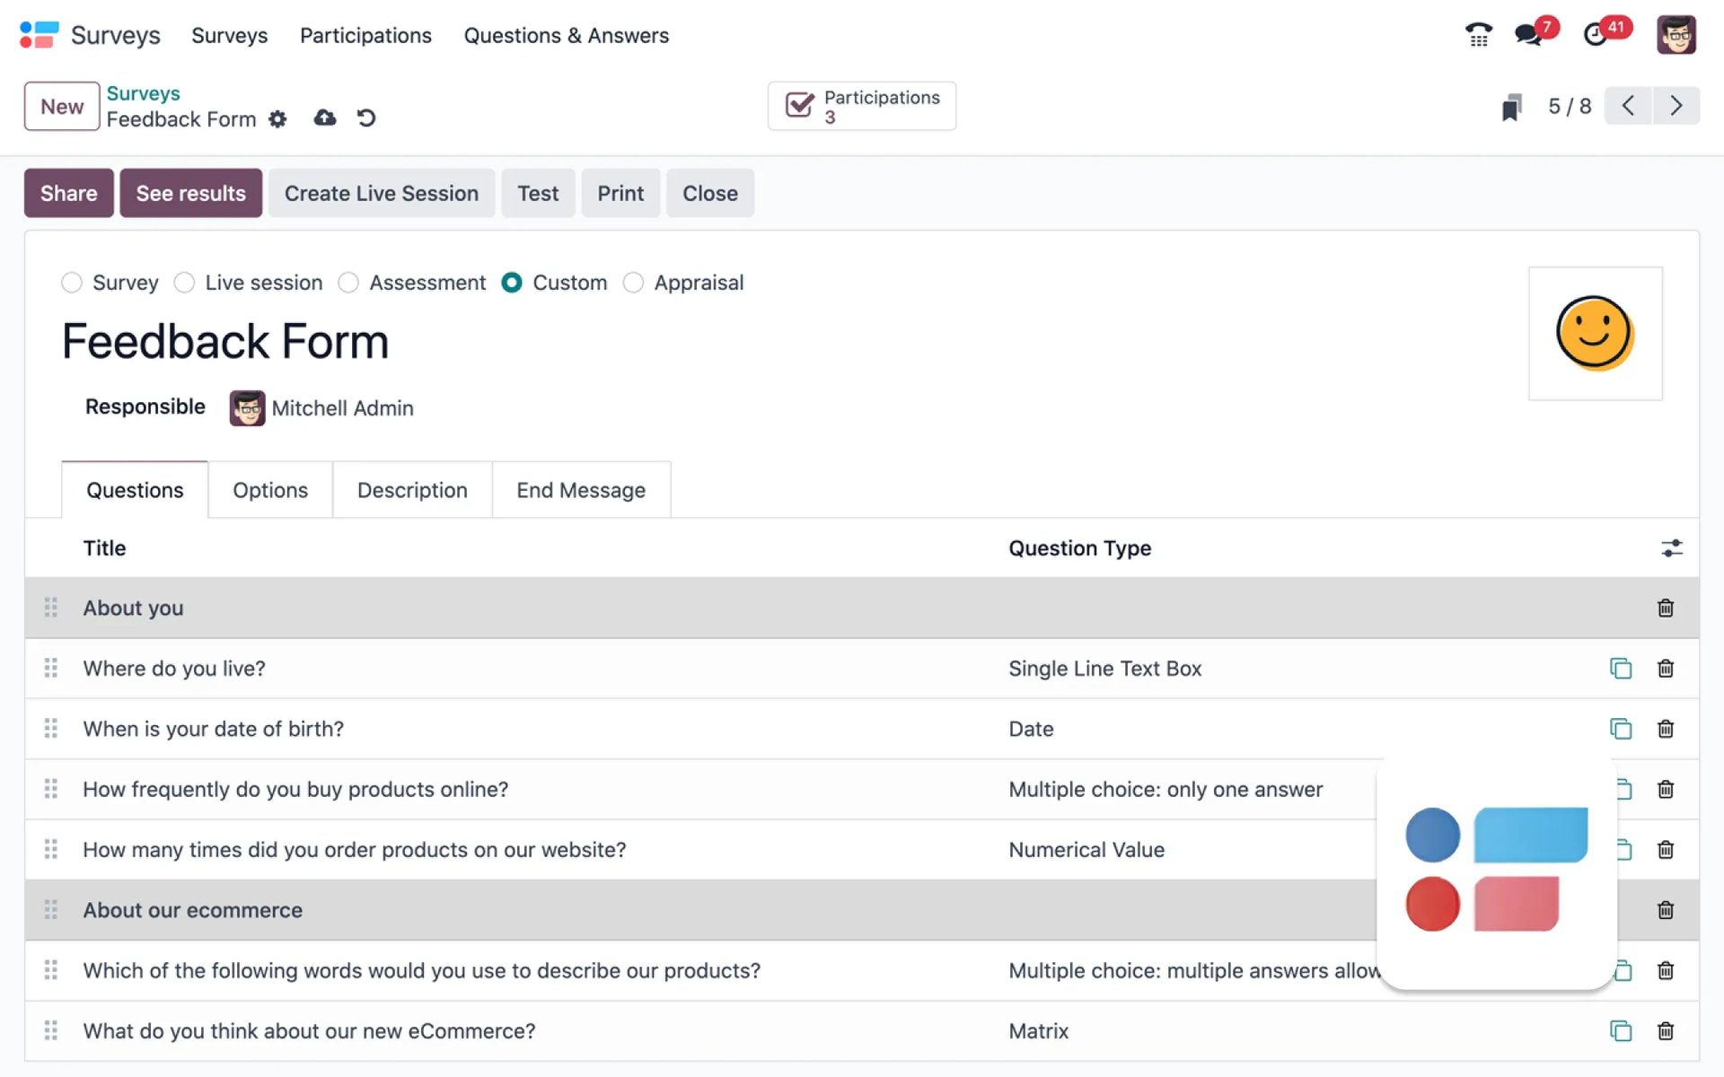
Task: Click the drag handle for About our ecommerce row
Action: pyautogui.click(x=51, y=909)
